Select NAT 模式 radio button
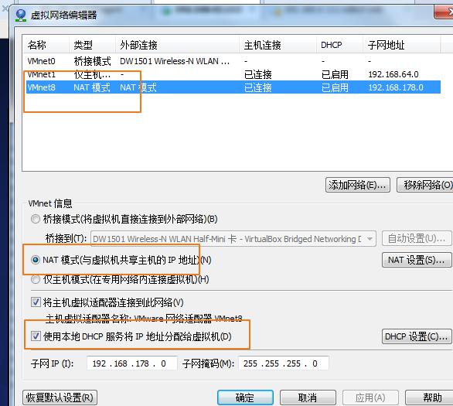Viewport: 453px width, 406px height. (x=36, y=260)
